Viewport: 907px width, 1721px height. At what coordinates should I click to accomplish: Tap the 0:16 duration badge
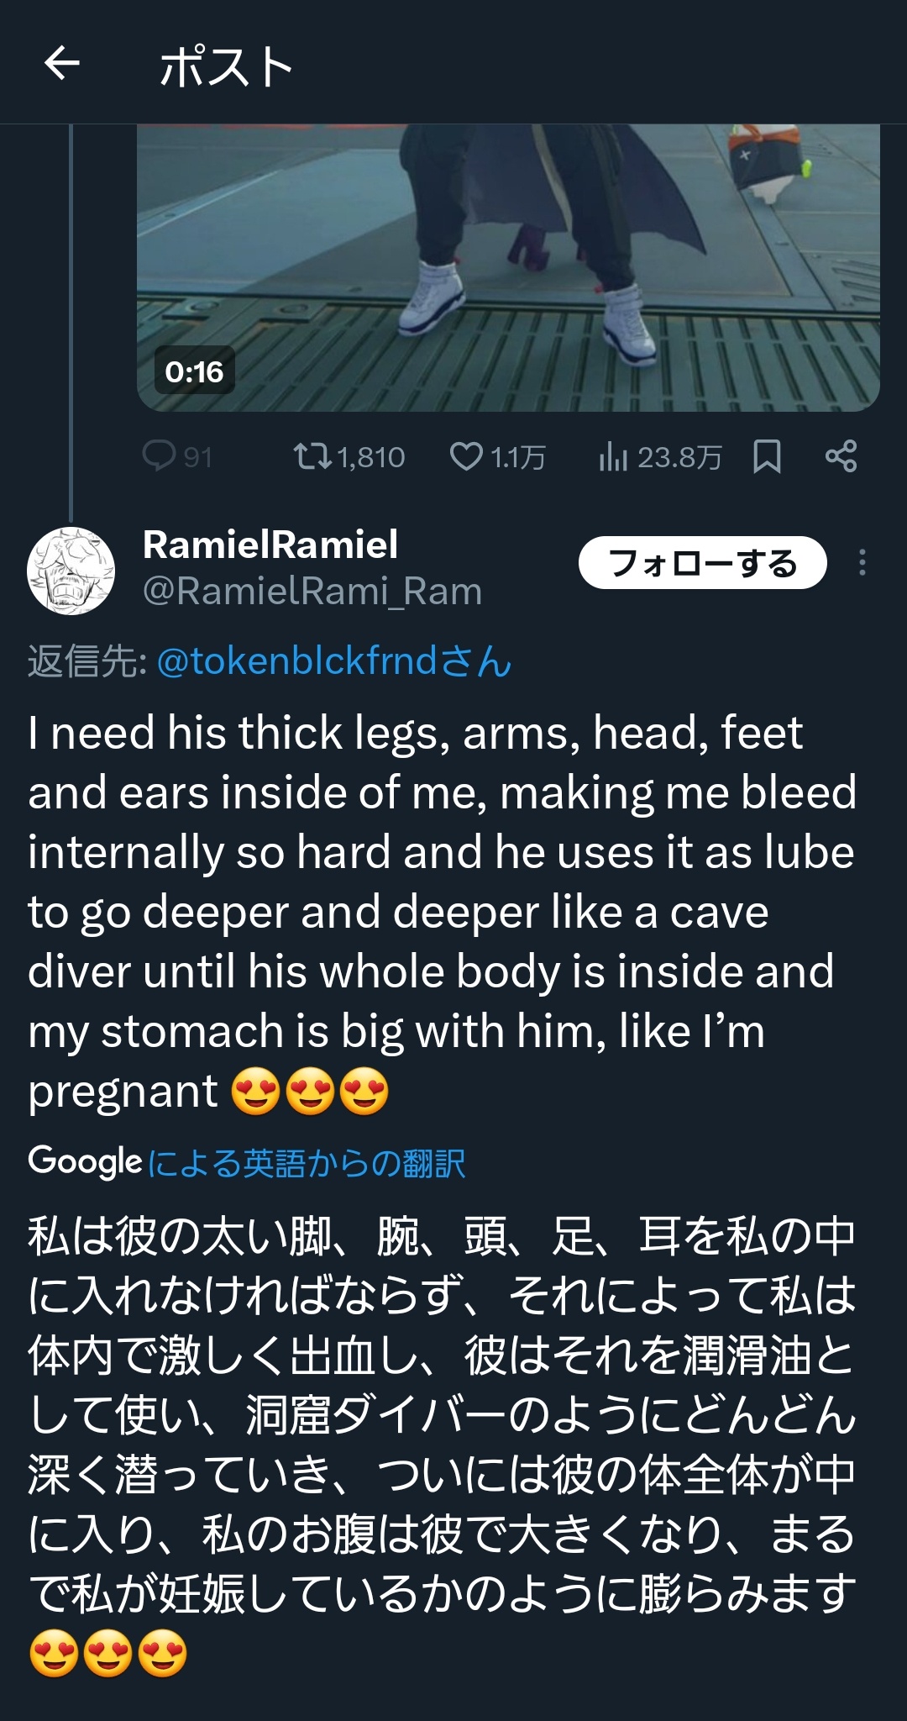coord(194,371)
